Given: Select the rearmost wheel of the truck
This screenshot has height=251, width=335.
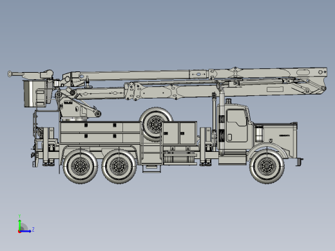Looking at the screenshot, I should (x=80, y=166).
